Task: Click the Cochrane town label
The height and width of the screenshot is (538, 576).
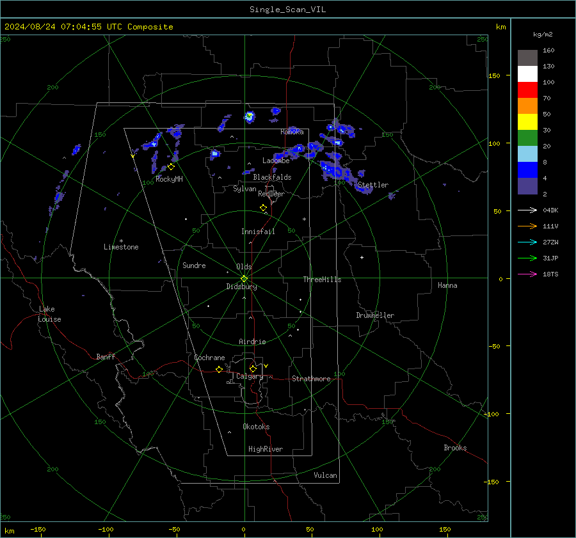Action: [209, 358]
